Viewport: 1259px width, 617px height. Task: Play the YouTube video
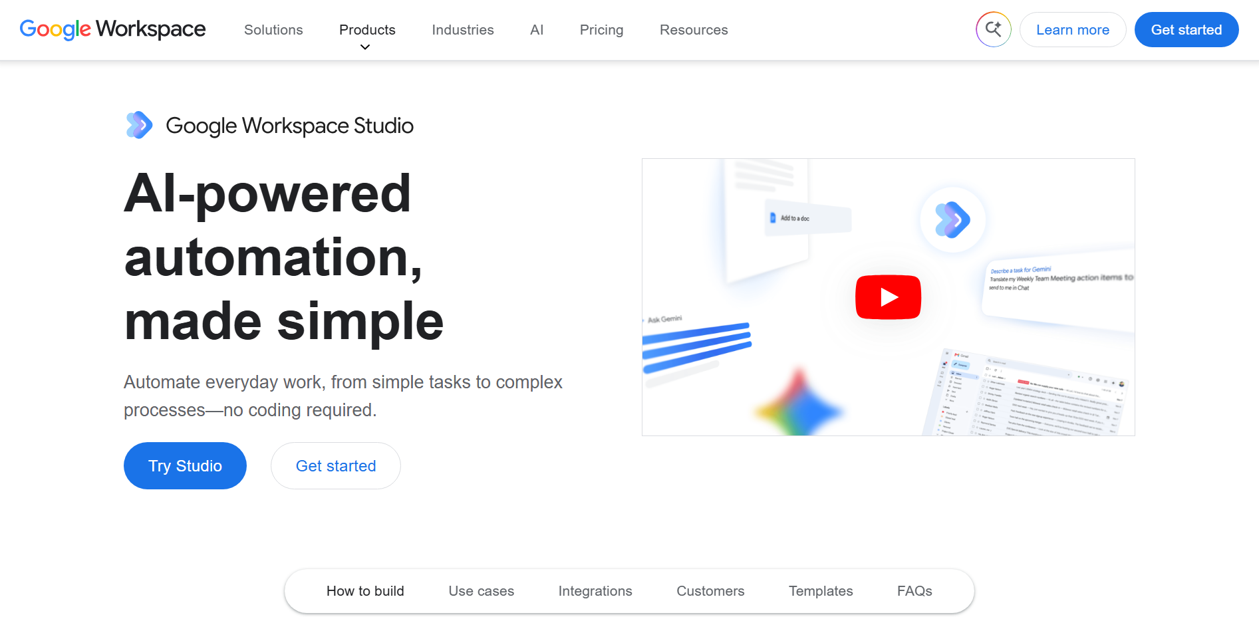[x=888, y=297]
